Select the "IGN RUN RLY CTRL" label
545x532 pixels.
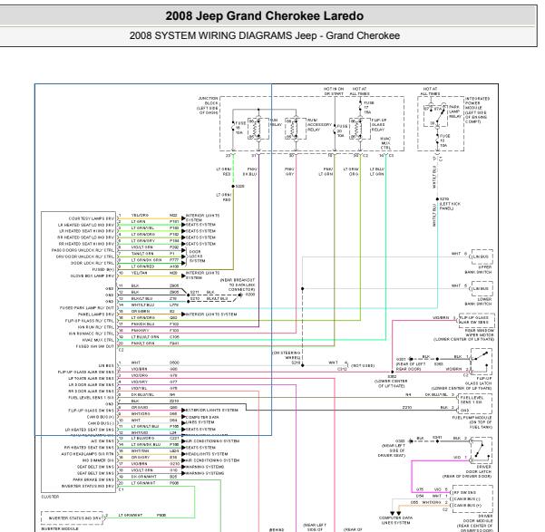[x=96, y=327]
